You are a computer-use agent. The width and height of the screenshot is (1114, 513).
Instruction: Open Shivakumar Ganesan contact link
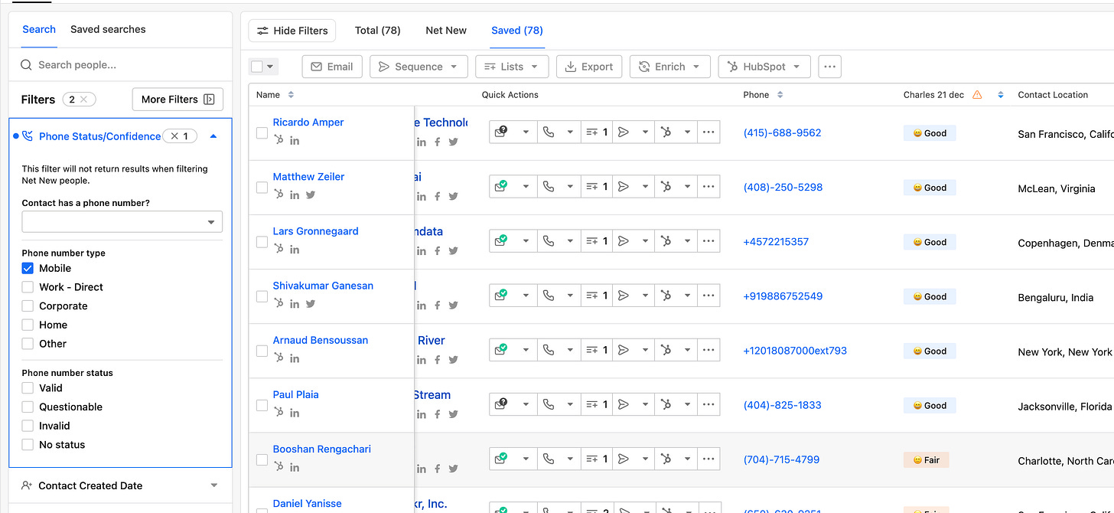[323, 286]
